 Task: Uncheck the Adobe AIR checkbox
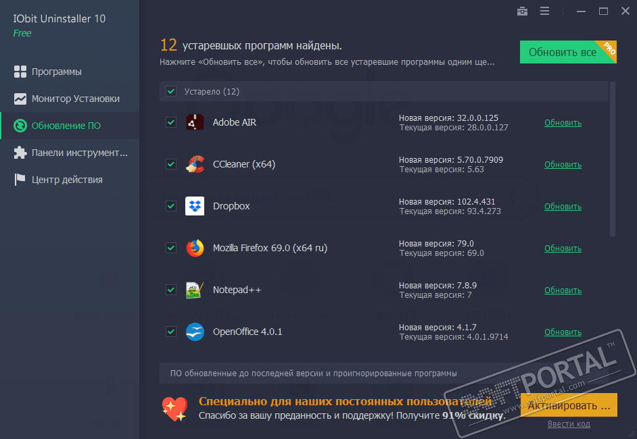(171, 122)
